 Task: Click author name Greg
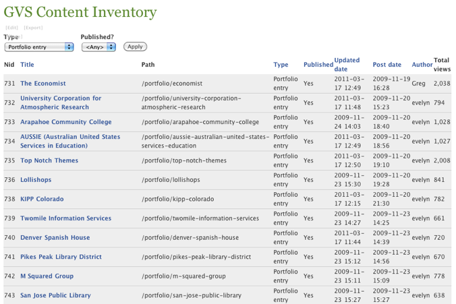point(418,84)
